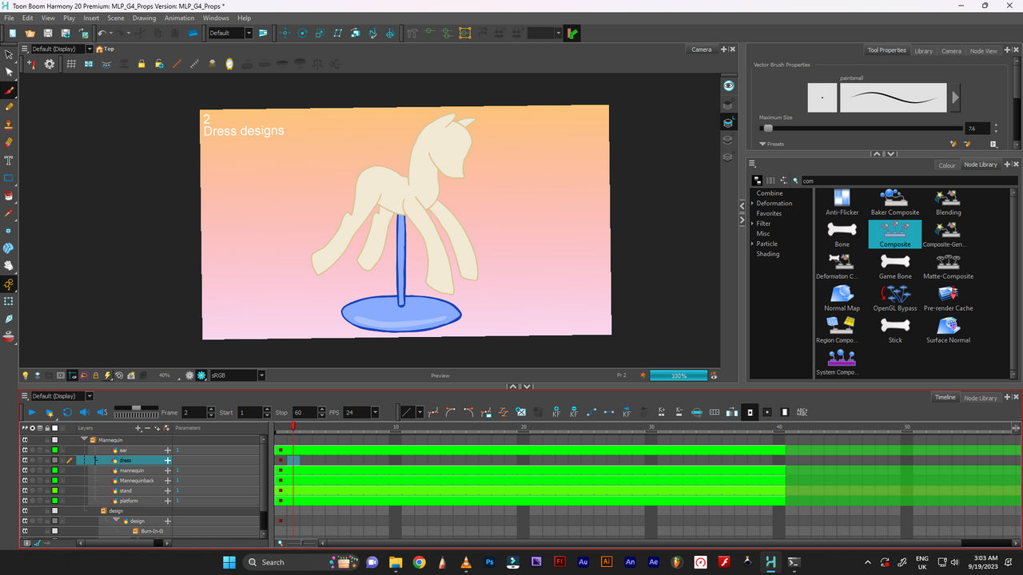1023x575 pixels.
Task: Select the Anti-Flicker node
Action: (x=842, y=202)
